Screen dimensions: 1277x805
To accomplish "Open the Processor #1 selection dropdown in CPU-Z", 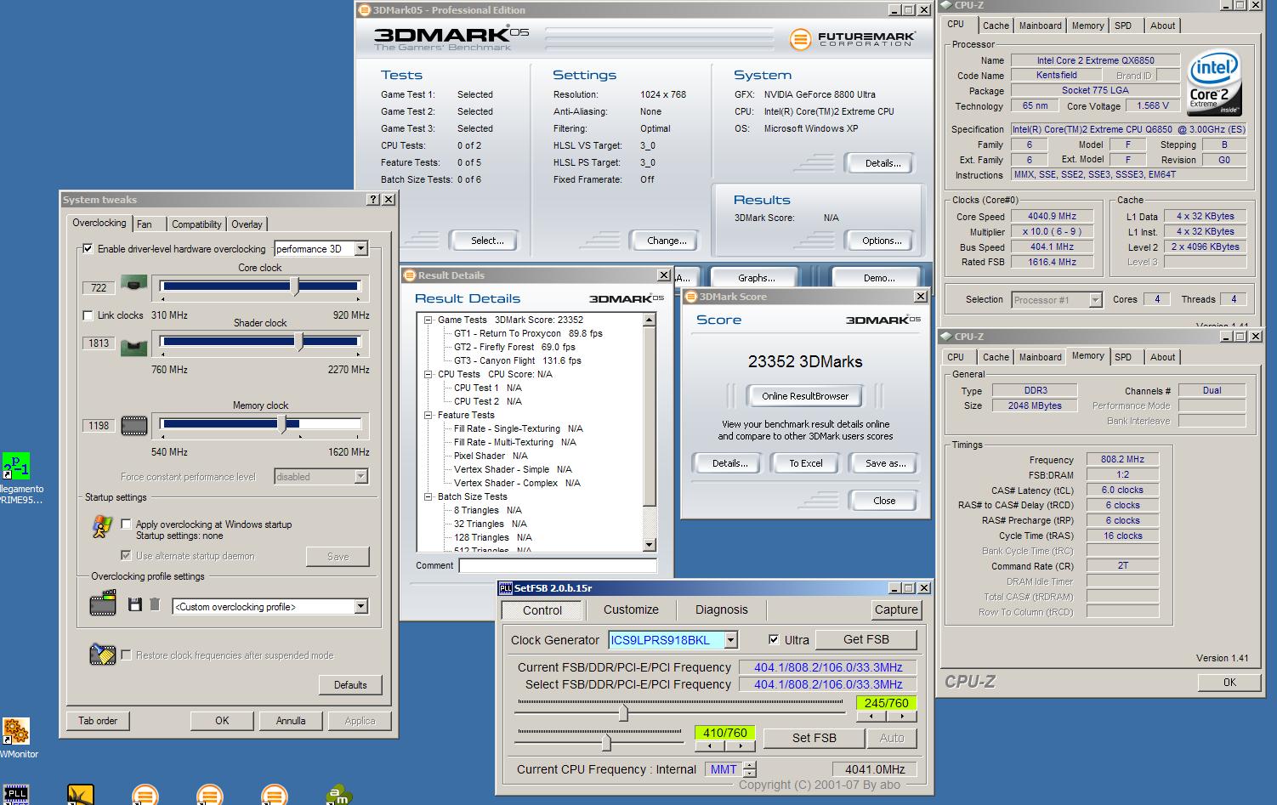I will [x=1095, y=300].
